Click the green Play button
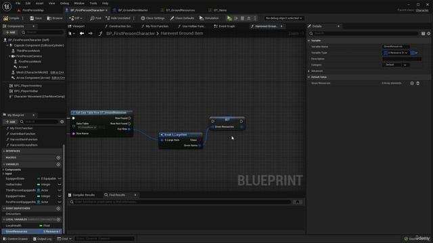 pyautogui.click(x=229, y=18)
